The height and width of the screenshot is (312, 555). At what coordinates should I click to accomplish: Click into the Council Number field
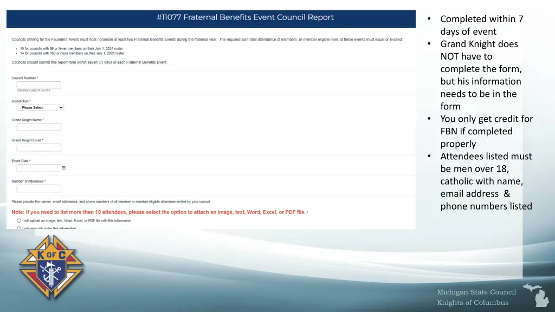point(38,85)
